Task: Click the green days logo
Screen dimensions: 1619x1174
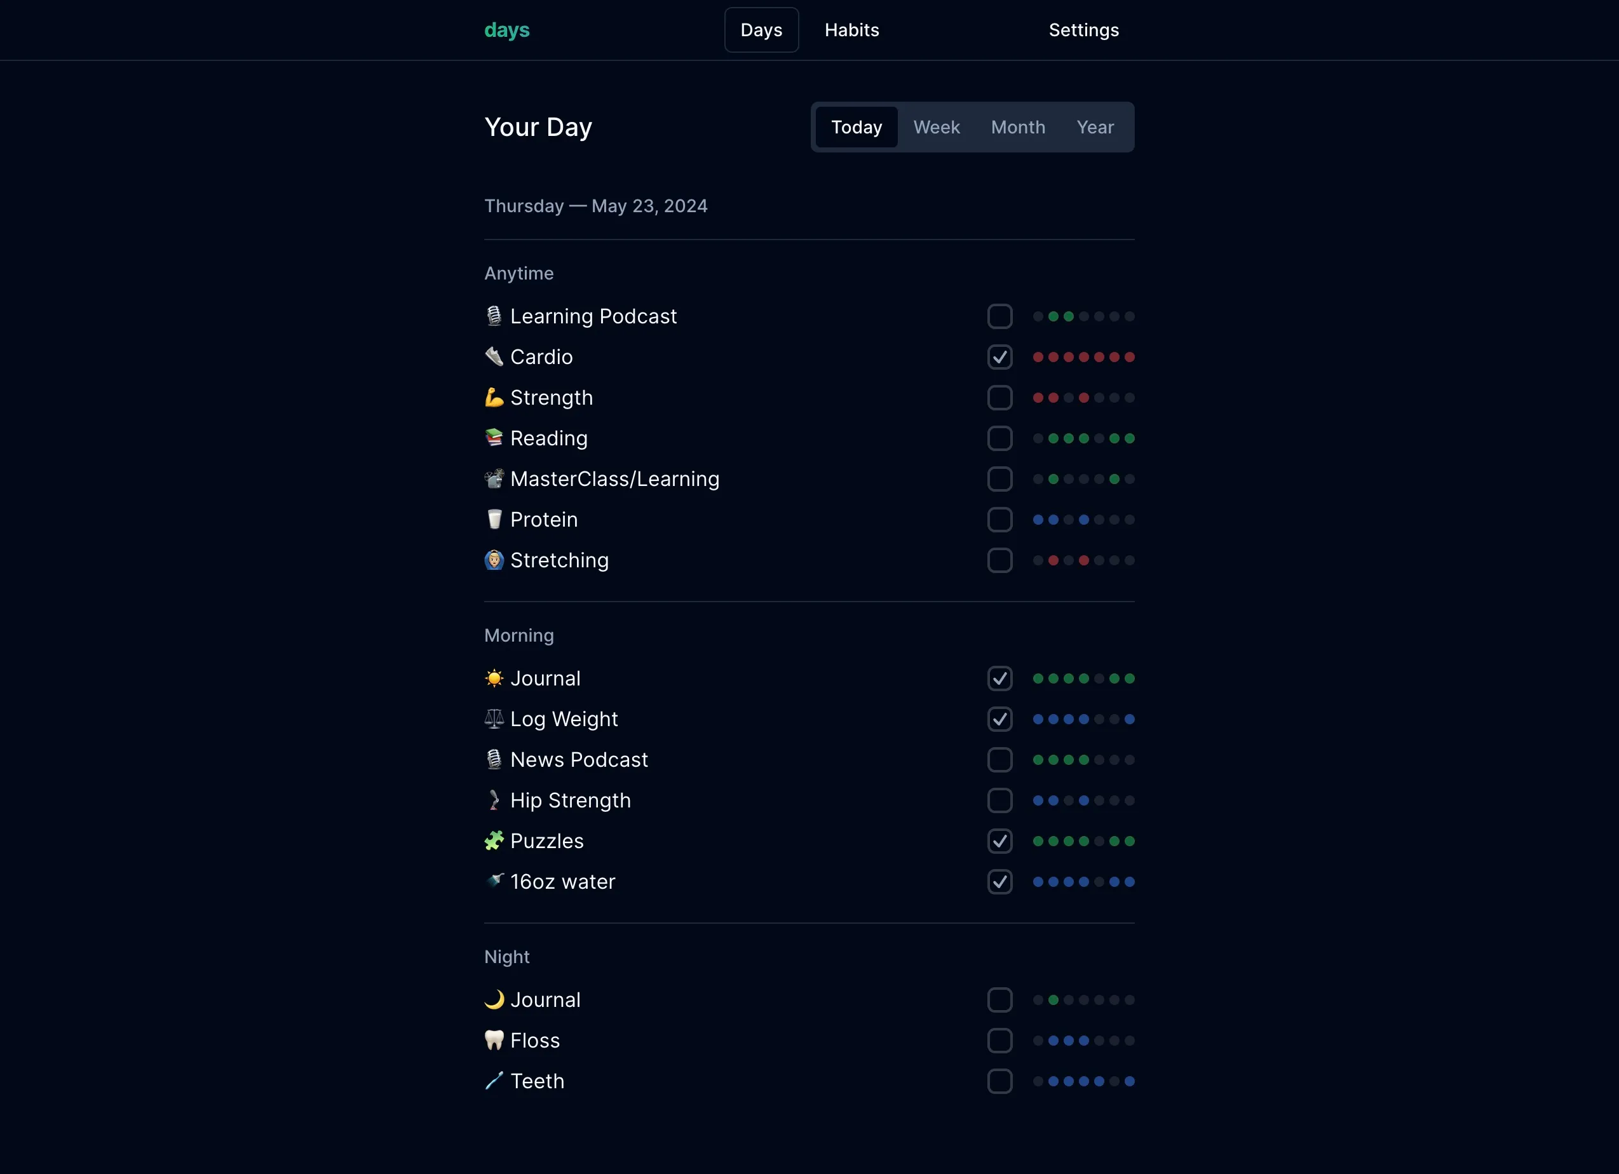Action: point(507,30)
